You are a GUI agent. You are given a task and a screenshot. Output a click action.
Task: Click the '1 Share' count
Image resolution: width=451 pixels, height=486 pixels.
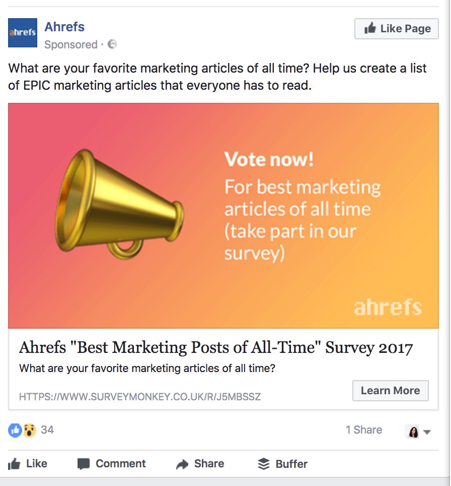tap(363, 430)
